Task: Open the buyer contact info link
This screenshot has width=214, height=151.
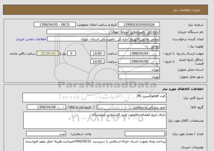Action: click(31, 39)
